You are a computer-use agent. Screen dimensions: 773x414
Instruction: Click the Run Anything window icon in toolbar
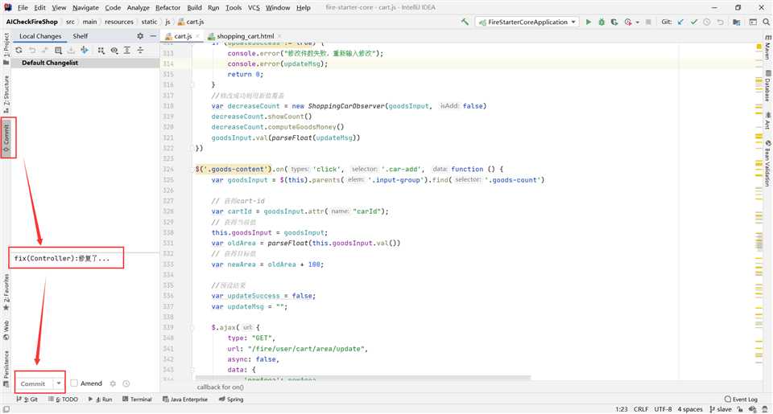click(753, 22)
